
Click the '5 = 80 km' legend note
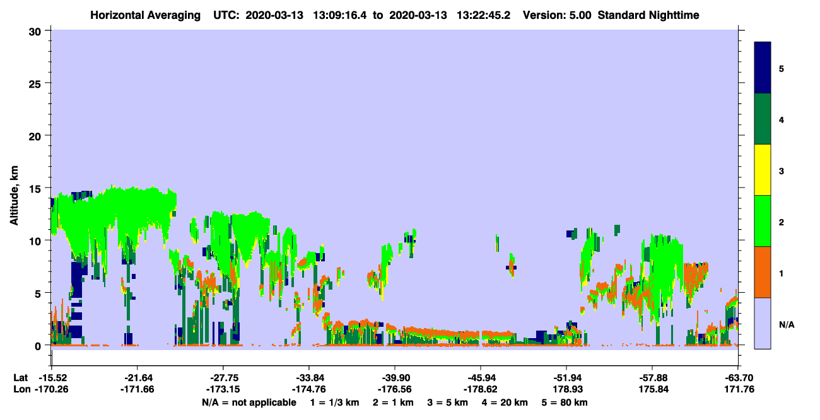pyautogui.click(x=564, y=402)
